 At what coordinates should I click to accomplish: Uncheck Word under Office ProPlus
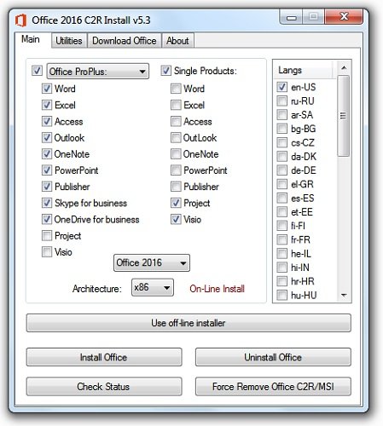[x=47, y=89]
